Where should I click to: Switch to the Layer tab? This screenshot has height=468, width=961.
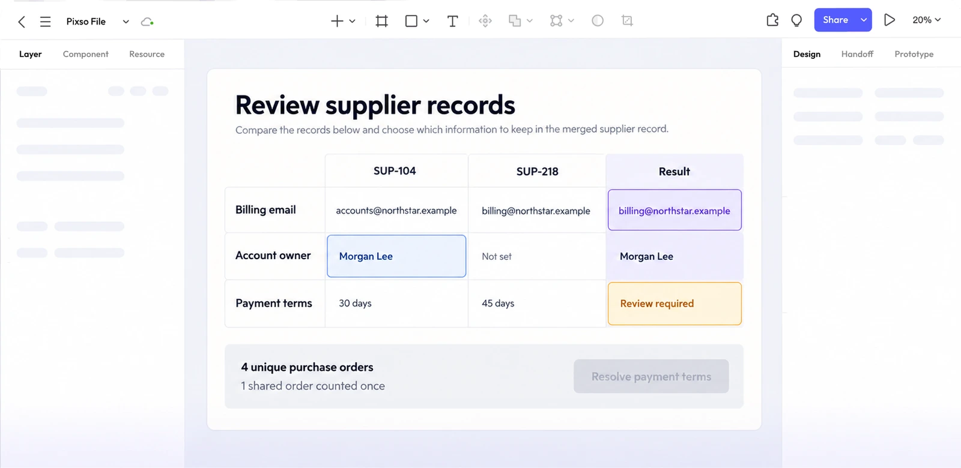pyautogui.click(x=30, y=54)
